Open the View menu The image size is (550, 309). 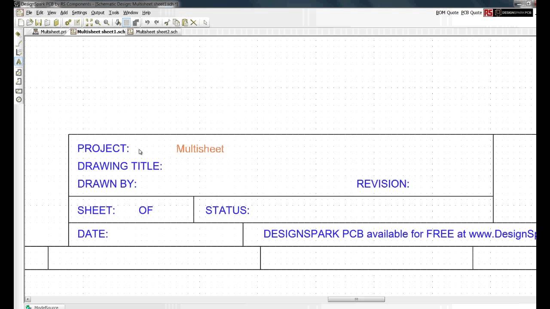click(x=52, y=13)
